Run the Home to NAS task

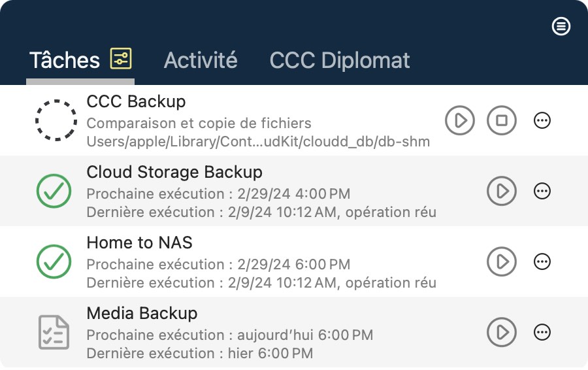[502, 261]
